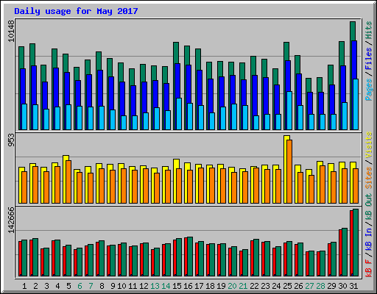This screenshot has height=294, width=377.
Task: Click the 'Visits' legend label
Action: [368, 145]
